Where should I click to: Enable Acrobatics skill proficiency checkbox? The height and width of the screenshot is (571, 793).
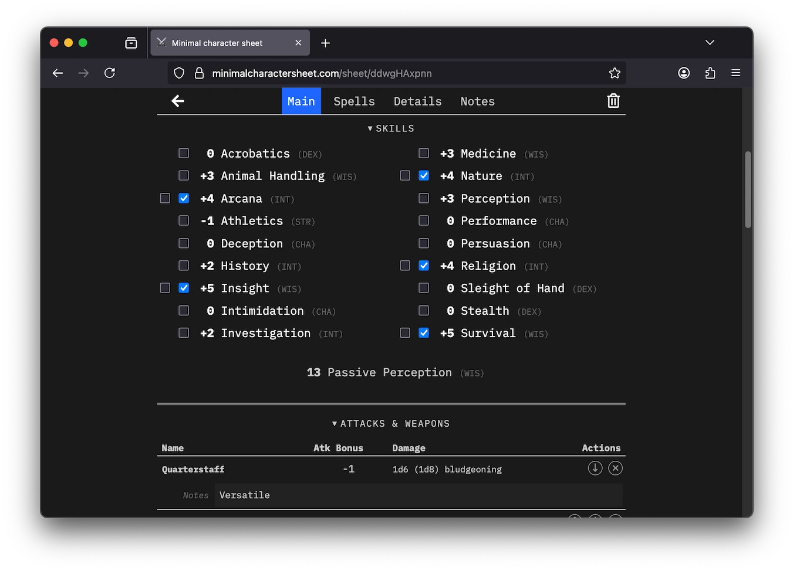pyautogui.click(x=184, y=154)
